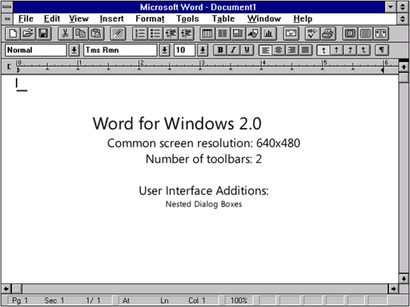Click the font size field showing 10
410x307 pixels.
[x=184, y=50]
